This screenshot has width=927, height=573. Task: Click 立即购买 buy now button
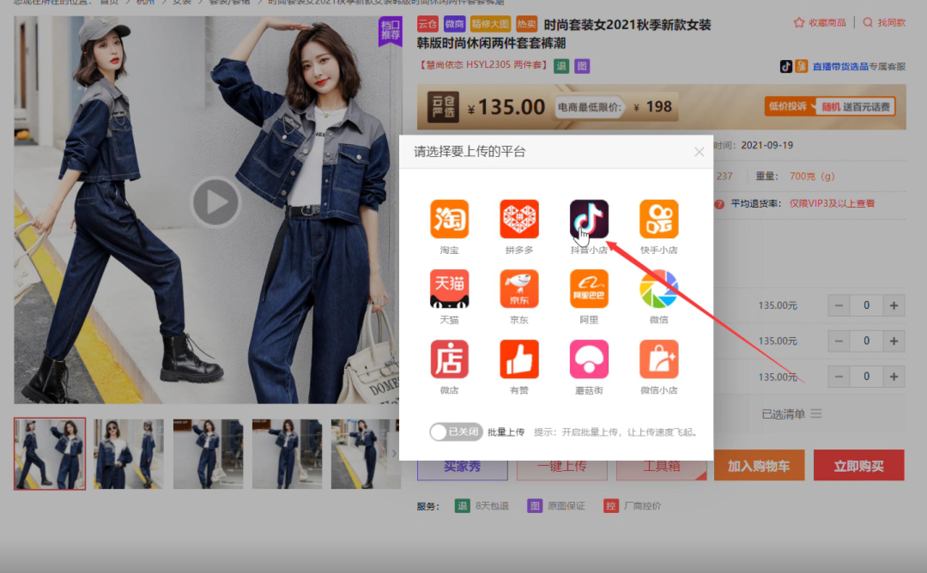859,465
